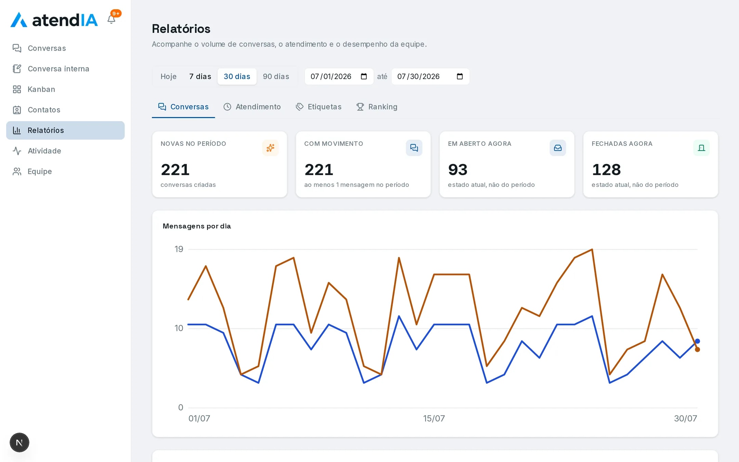The height and width of the screenshot is (462, 739).
Task: Switch to the Conversas report tab
Action: [183, 107]
